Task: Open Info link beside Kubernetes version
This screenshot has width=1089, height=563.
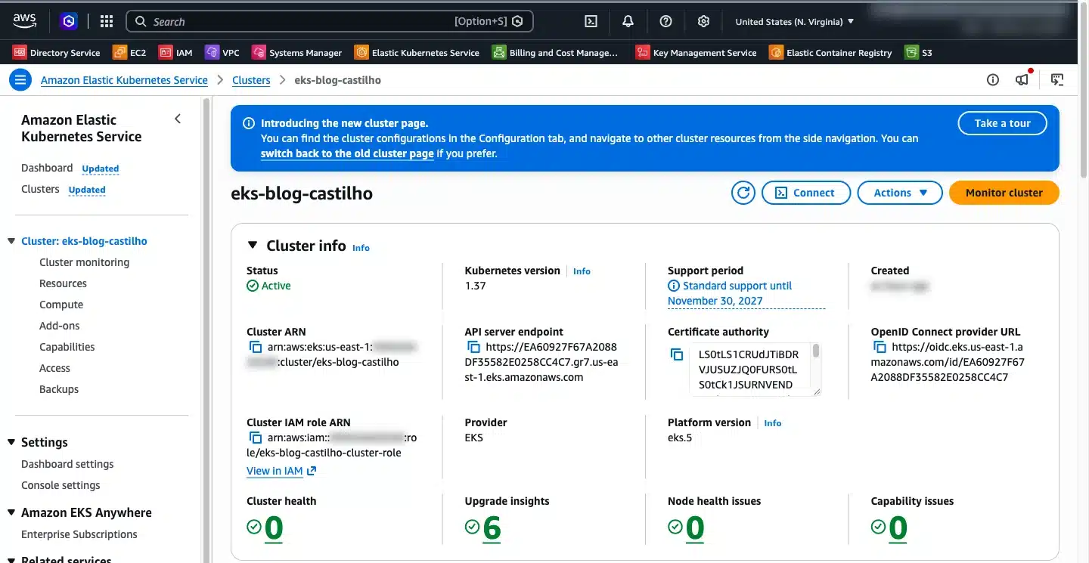Action: click(582, 271)
